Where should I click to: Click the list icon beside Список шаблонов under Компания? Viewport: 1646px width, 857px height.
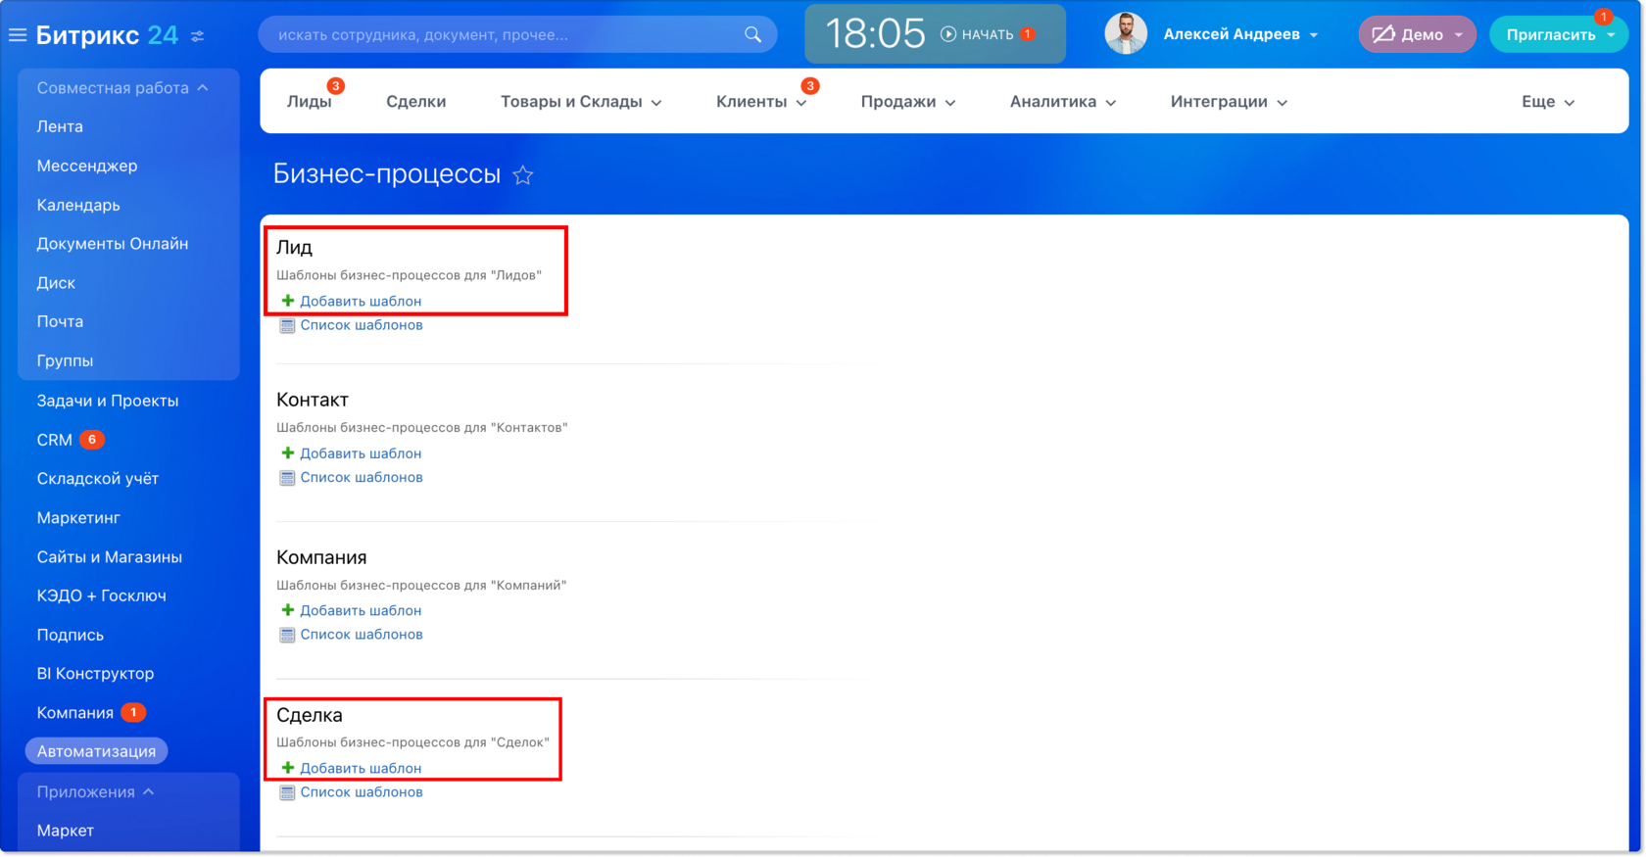pos(287,635)
